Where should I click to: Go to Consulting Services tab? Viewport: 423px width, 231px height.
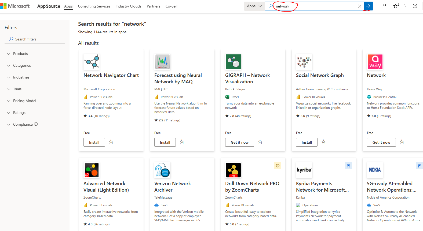click(94, 6)
